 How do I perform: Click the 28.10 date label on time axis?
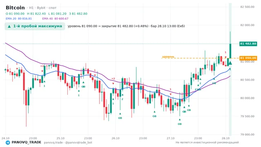226,138
